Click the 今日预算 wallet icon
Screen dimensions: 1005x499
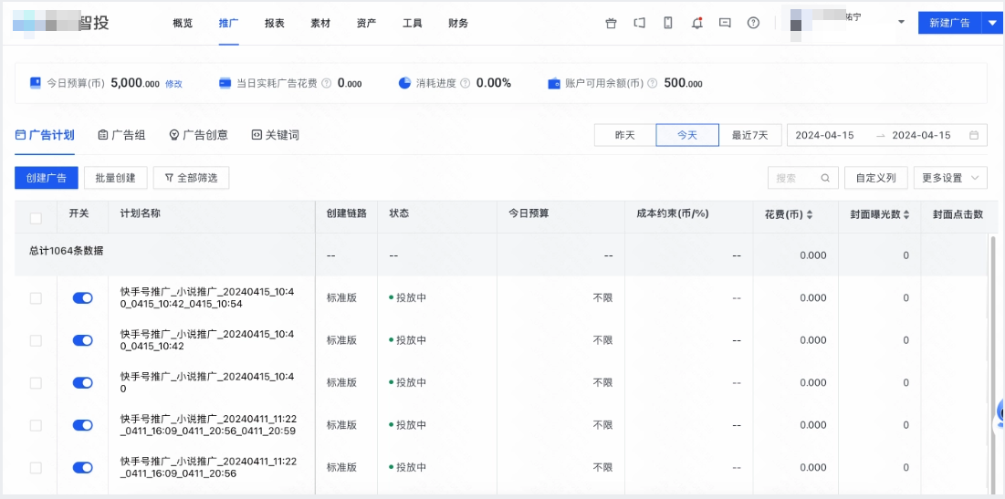coord(36,83)
